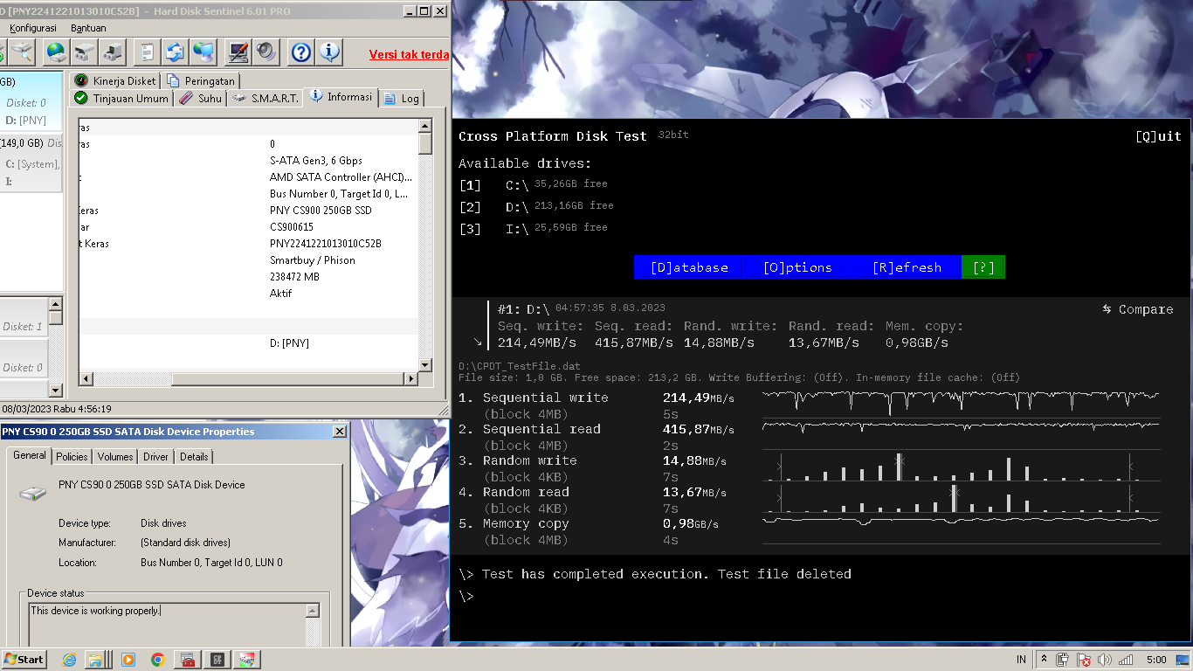
Task: Open the Bantuan menu
Action: coord(88,28)
